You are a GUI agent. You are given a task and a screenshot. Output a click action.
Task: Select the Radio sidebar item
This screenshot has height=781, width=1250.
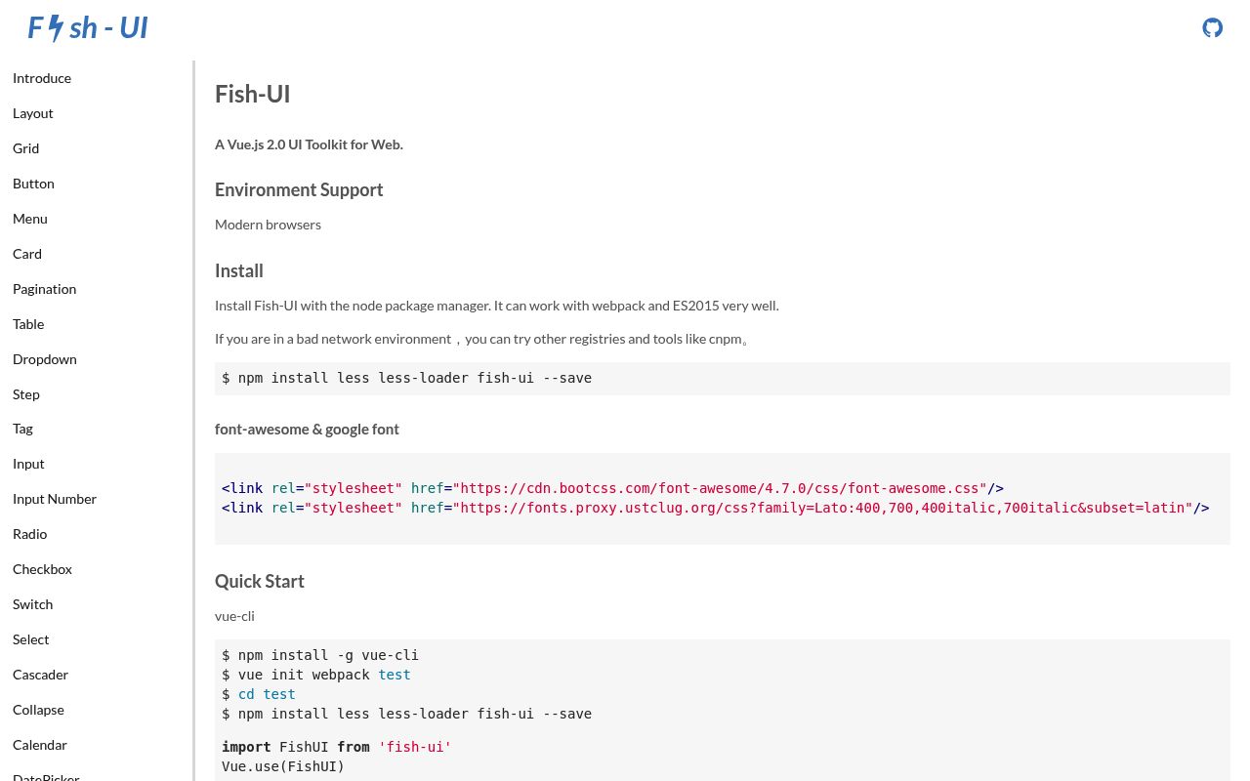point(30,534)
